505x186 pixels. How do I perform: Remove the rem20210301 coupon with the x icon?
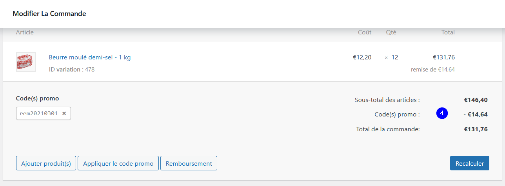pyautogui.click(x=64, y=113)
